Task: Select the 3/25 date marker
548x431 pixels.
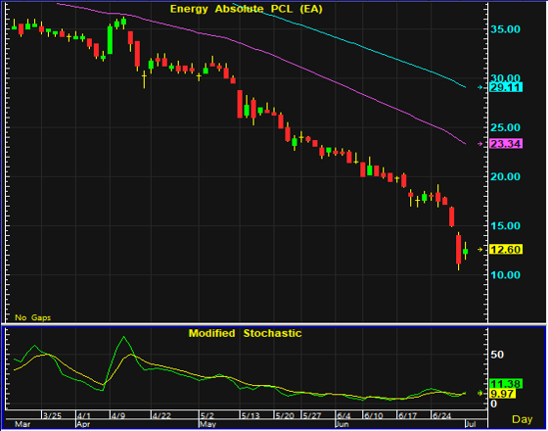Action: [52, 415]
